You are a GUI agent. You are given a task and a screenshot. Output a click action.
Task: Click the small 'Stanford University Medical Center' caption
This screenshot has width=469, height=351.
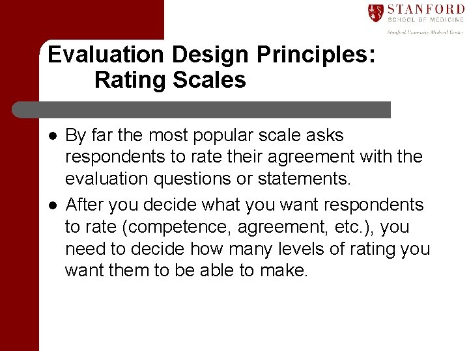[x=425, y=32]
